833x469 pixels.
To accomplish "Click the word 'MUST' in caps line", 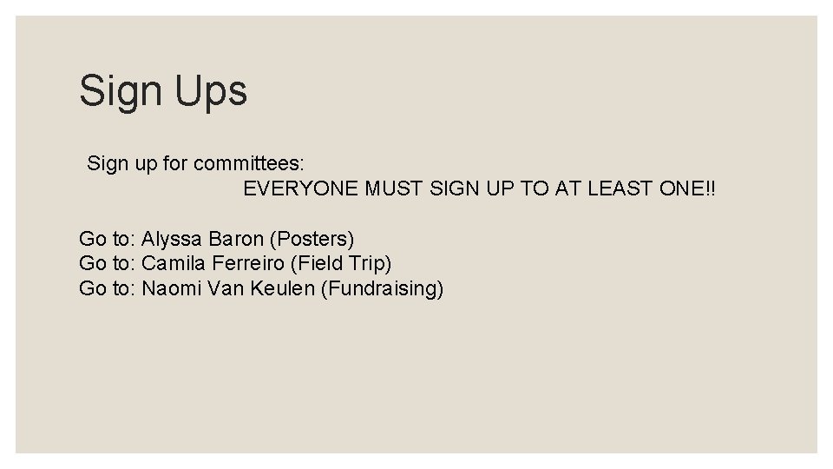I will [x=394, y=188].
